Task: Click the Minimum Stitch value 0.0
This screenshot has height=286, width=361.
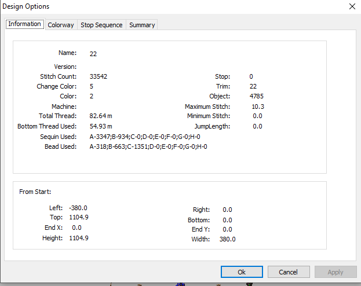Action: [257, 116]
